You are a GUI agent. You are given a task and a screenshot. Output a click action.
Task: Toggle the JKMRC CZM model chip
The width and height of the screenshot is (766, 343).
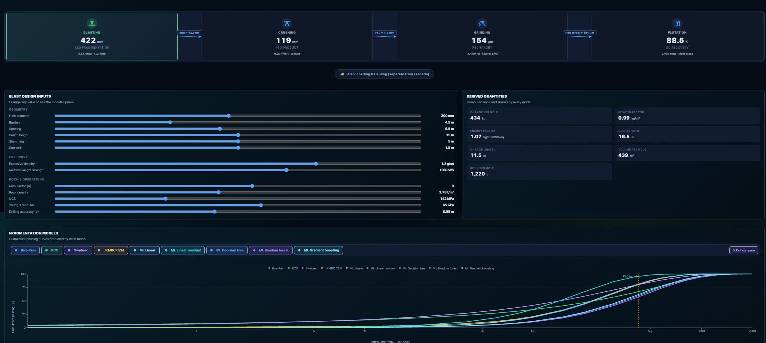(x=111, y=250)
